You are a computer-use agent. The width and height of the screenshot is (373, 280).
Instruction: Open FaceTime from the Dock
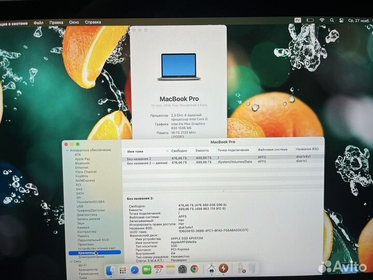[x=147, y=270]
